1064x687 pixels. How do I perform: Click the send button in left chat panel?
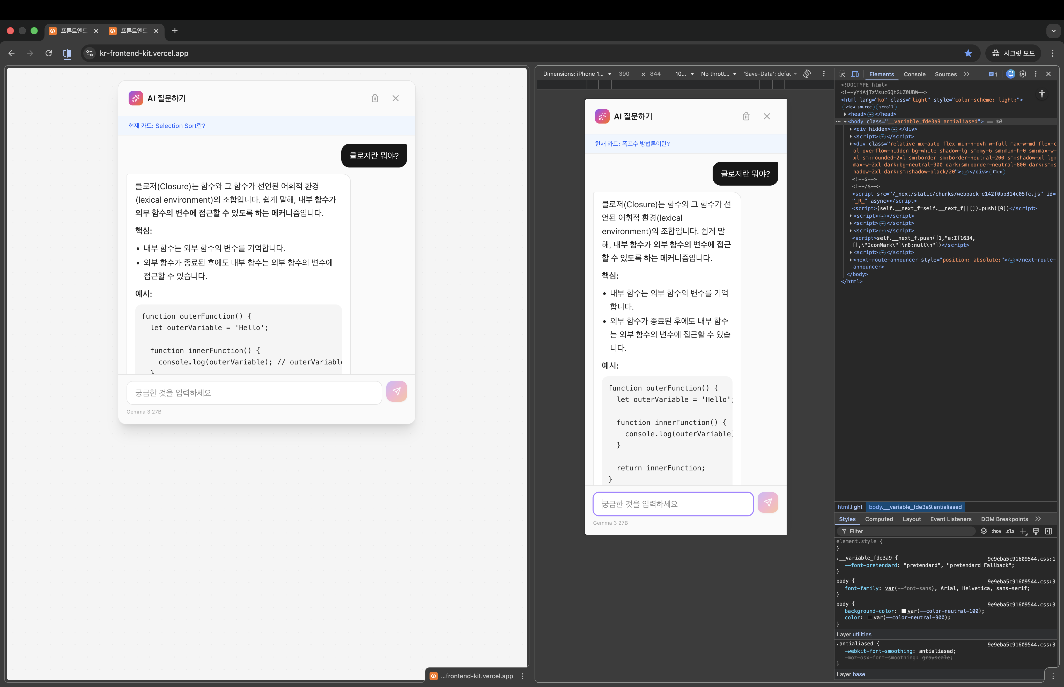pos(396,391)
